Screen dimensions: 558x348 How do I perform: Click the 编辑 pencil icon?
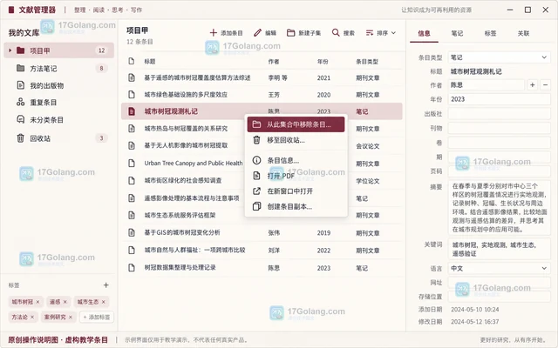[257, 33]
